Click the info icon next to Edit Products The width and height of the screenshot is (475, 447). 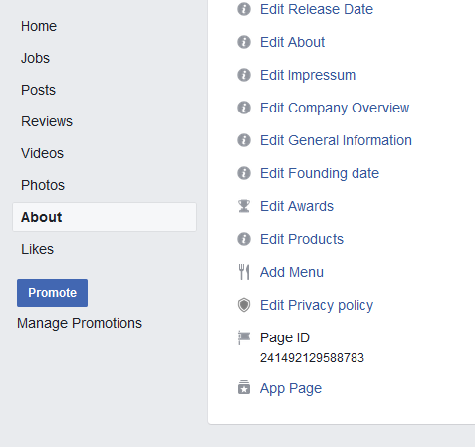pyautogui.click(x=244, y=239)
